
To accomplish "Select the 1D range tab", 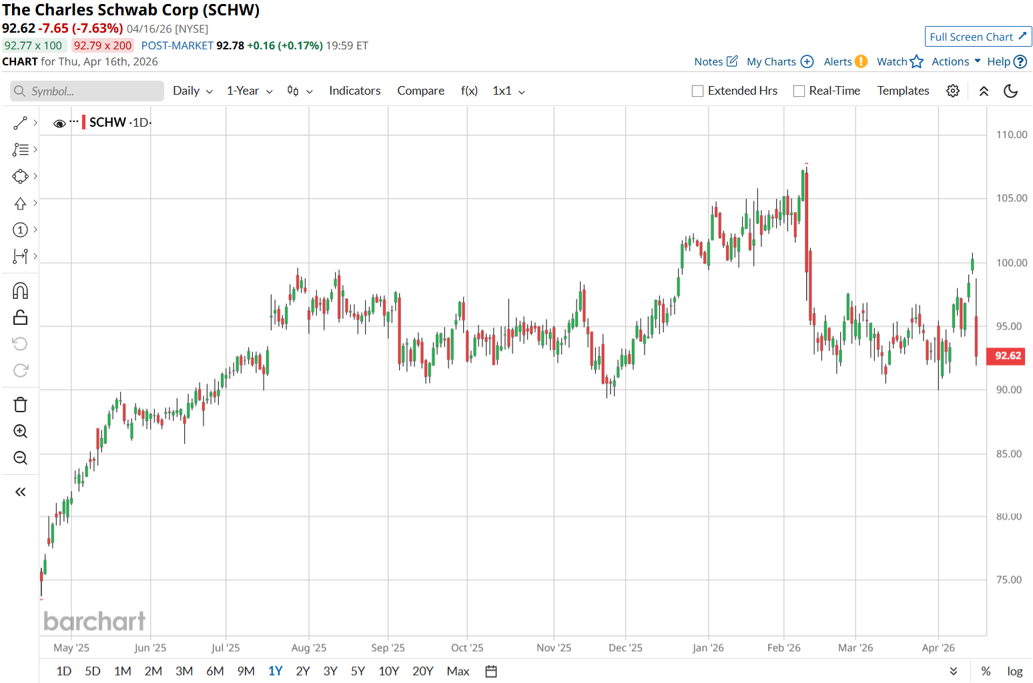I will [64, 671].
